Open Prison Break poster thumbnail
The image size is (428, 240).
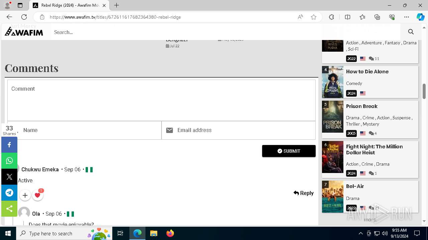[x=333, y=117]
